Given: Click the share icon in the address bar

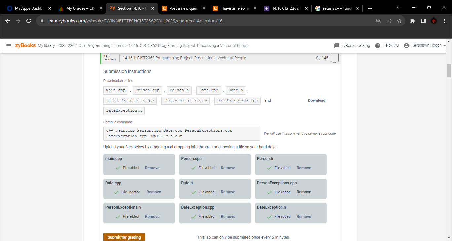Looking at the screenshot, I should [389, 20].
